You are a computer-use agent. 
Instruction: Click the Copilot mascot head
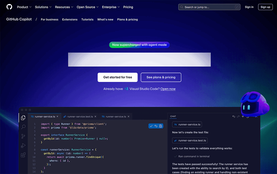[255, 104]
